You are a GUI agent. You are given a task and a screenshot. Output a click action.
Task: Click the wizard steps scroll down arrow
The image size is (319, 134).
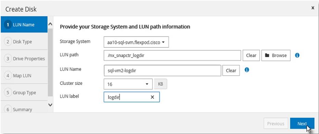(50, 105)
